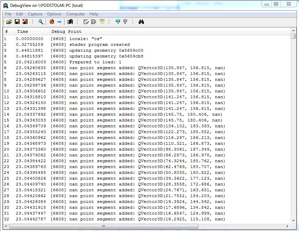The height and width of the screenshot is (231, 299).
Task: Select the 'shader program created' log line
Action: click(x=147, y=44)
